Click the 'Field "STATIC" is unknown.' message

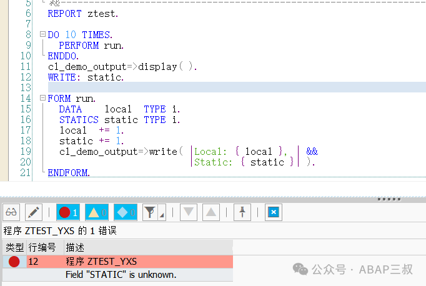tap(121, 275)
